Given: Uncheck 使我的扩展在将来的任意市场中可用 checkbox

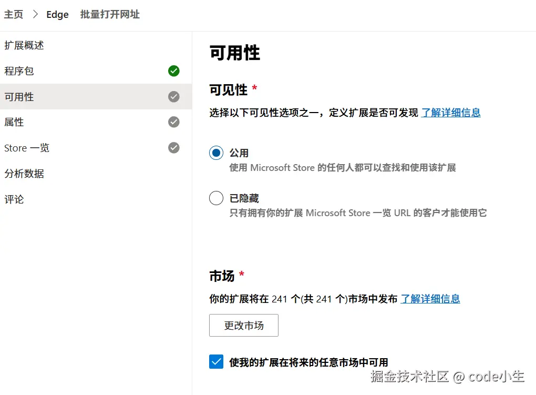Looking at the screenshot, I should (216, 362).
